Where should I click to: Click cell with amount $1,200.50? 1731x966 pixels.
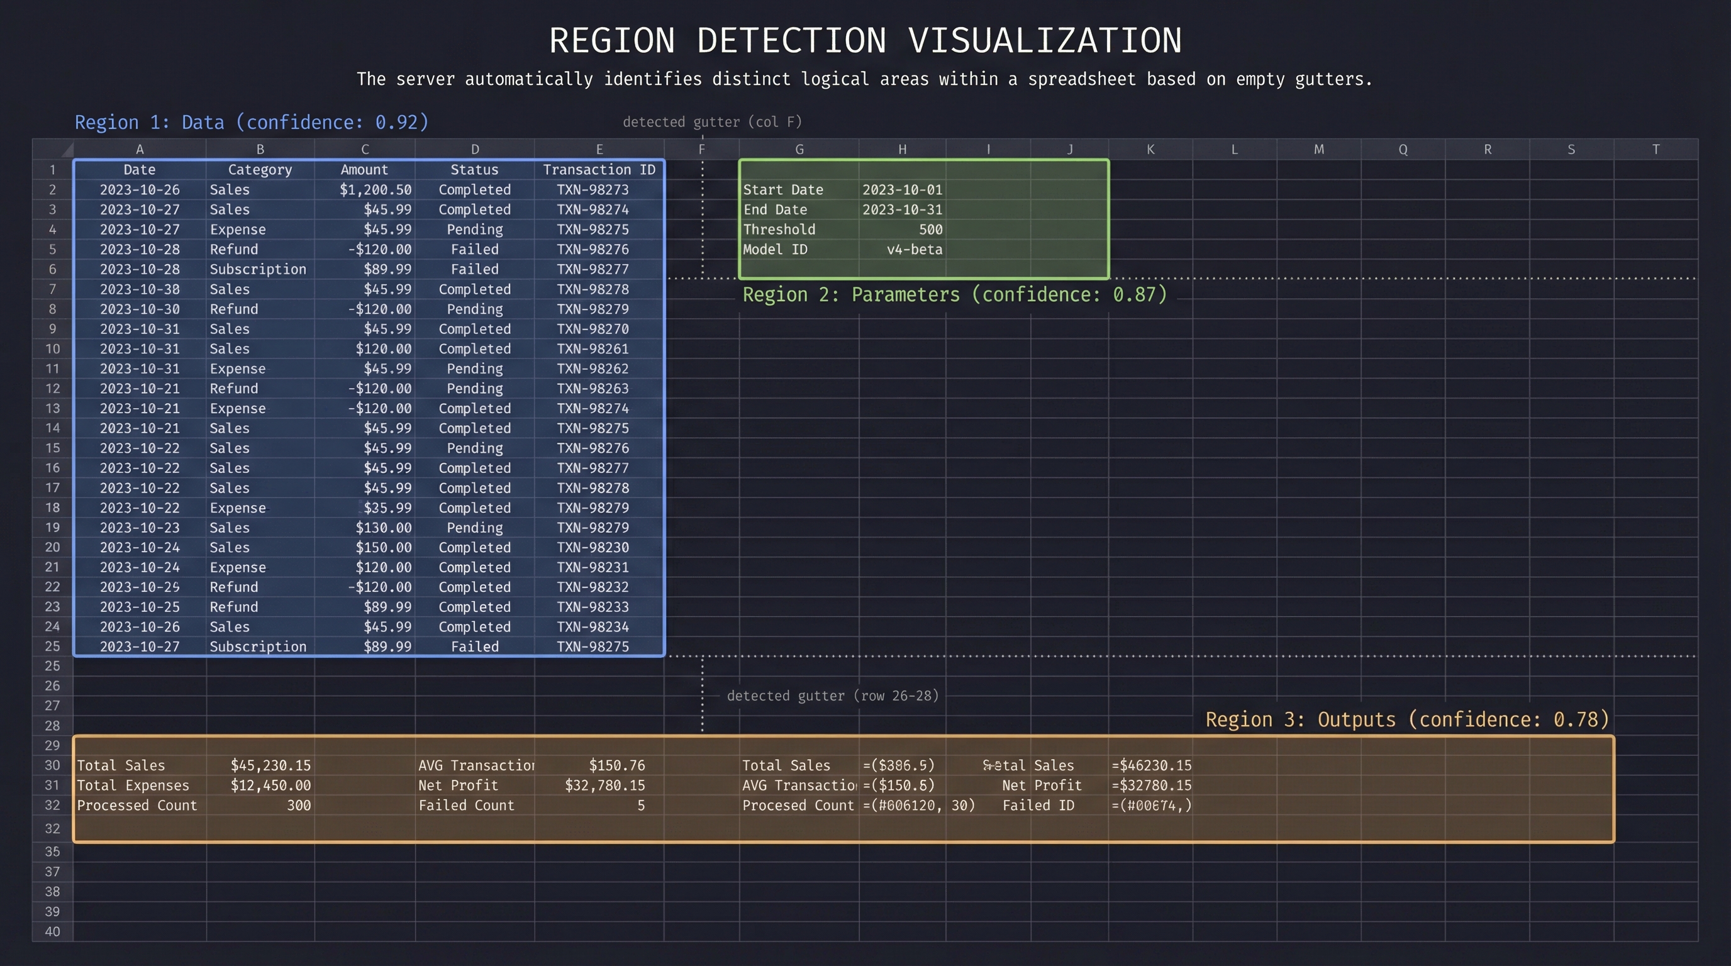coord(375,190)
